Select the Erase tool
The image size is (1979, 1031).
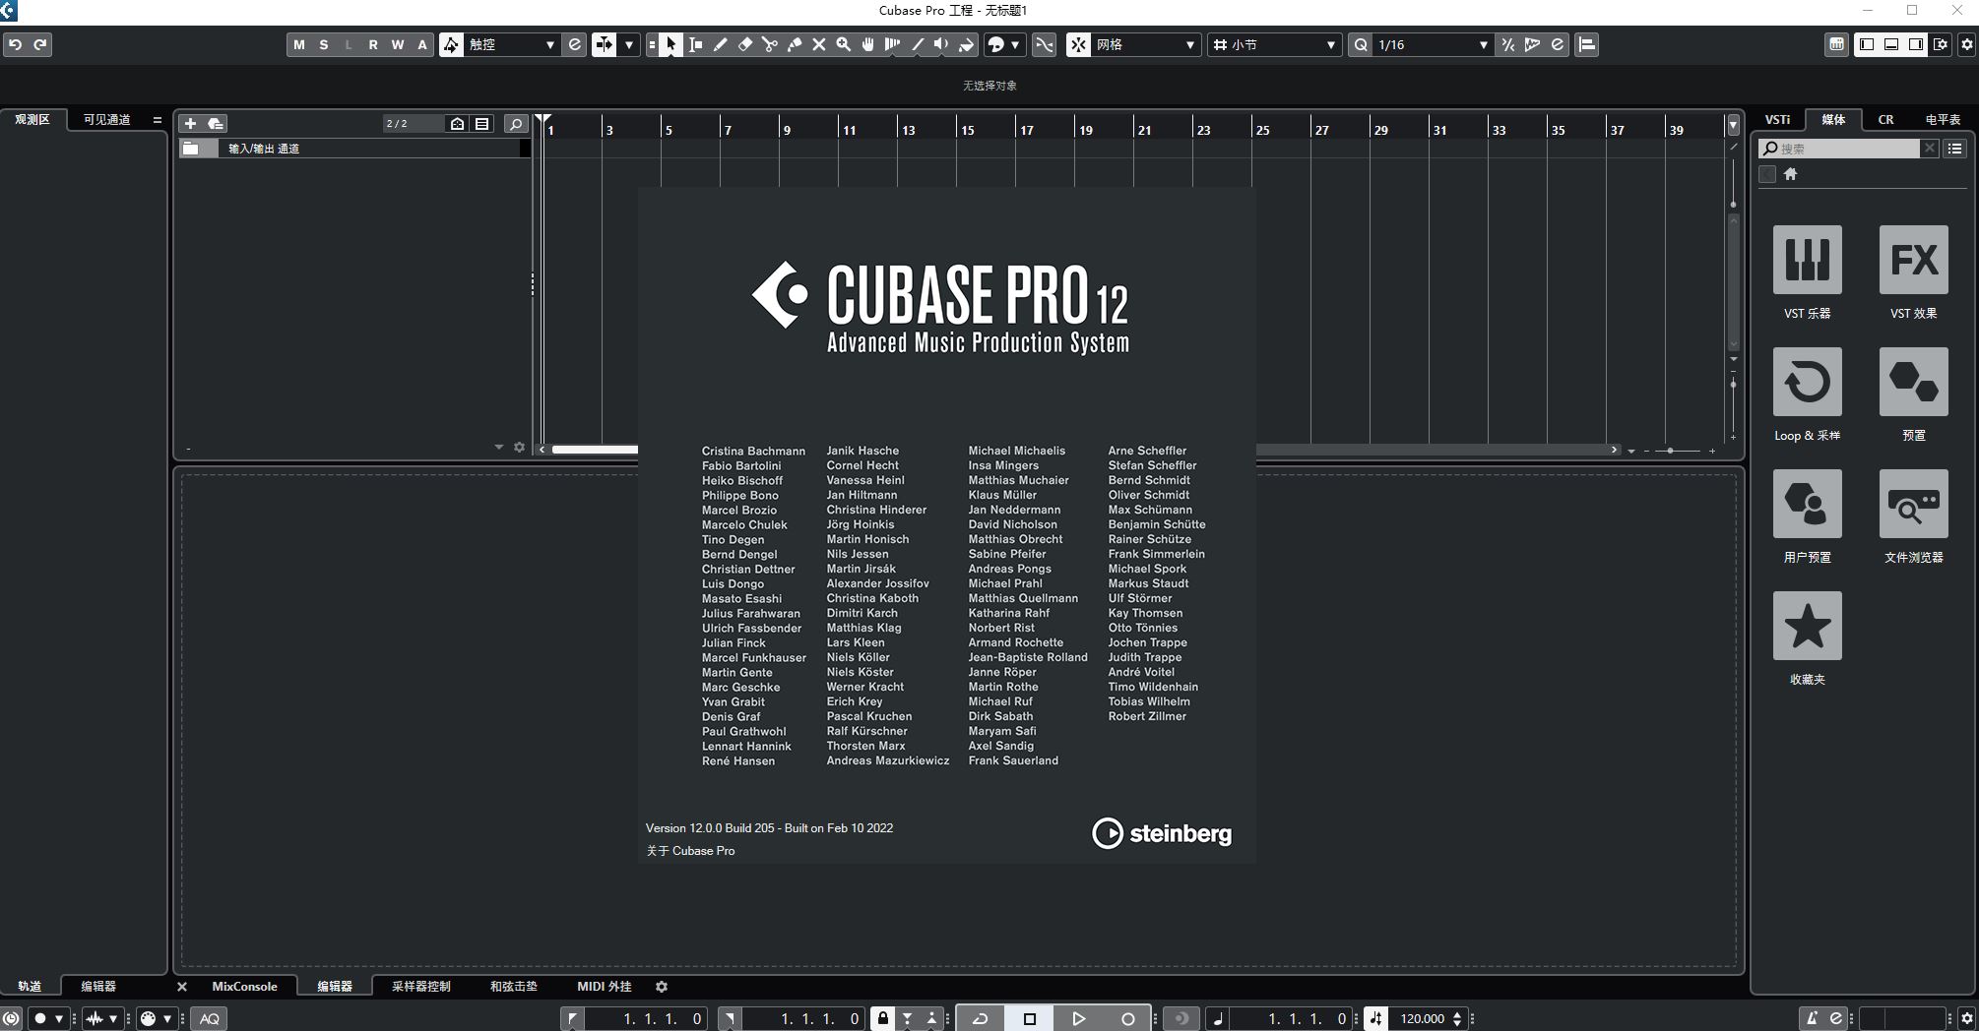tap(744, 44)
